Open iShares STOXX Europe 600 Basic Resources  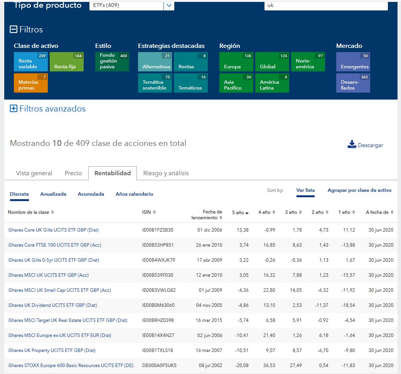pos(71,366)
